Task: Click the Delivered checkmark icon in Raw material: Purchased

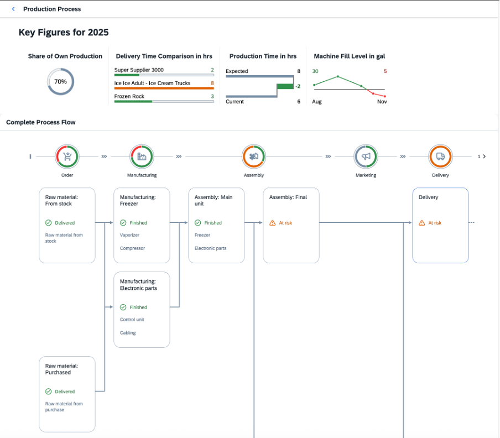Action: click(49, 392)
